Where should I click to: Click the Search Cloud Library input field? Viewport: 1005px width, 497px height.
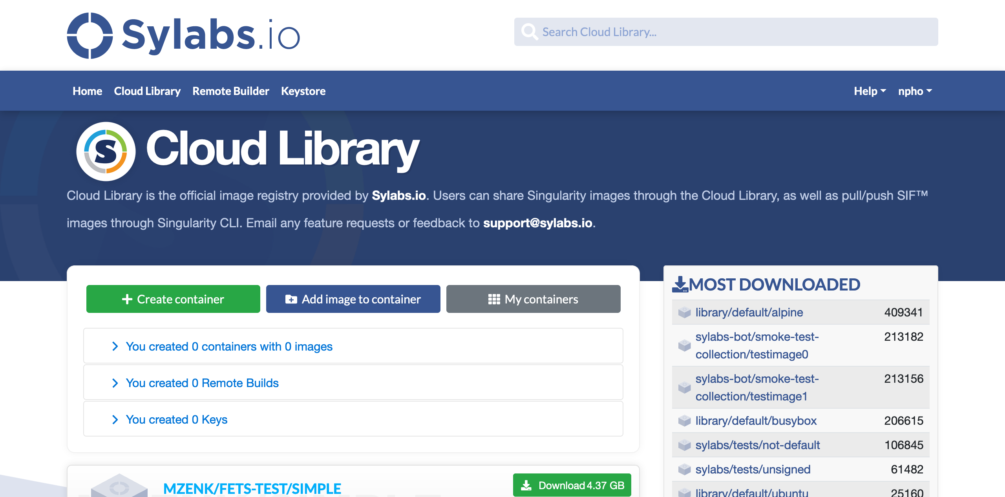click(x=726, y=32)
